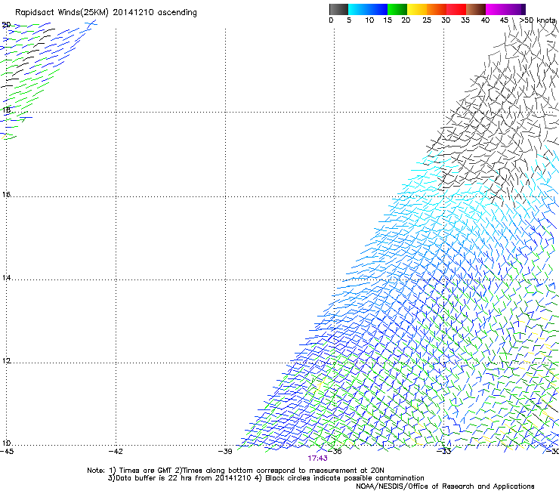Select the orange 25-30 knots legend swatch

[x=437, y=9]
